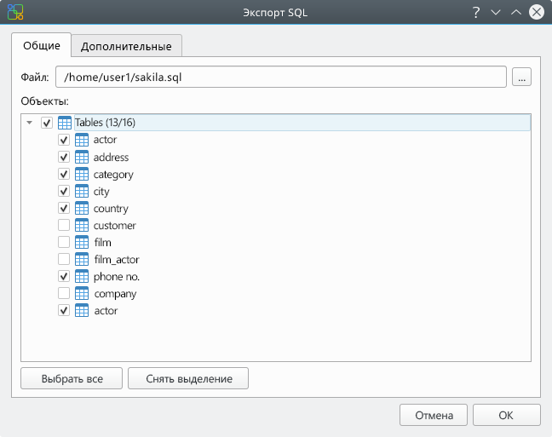Toggle the Tables (13/16) parent checkbox

point(47,123)
